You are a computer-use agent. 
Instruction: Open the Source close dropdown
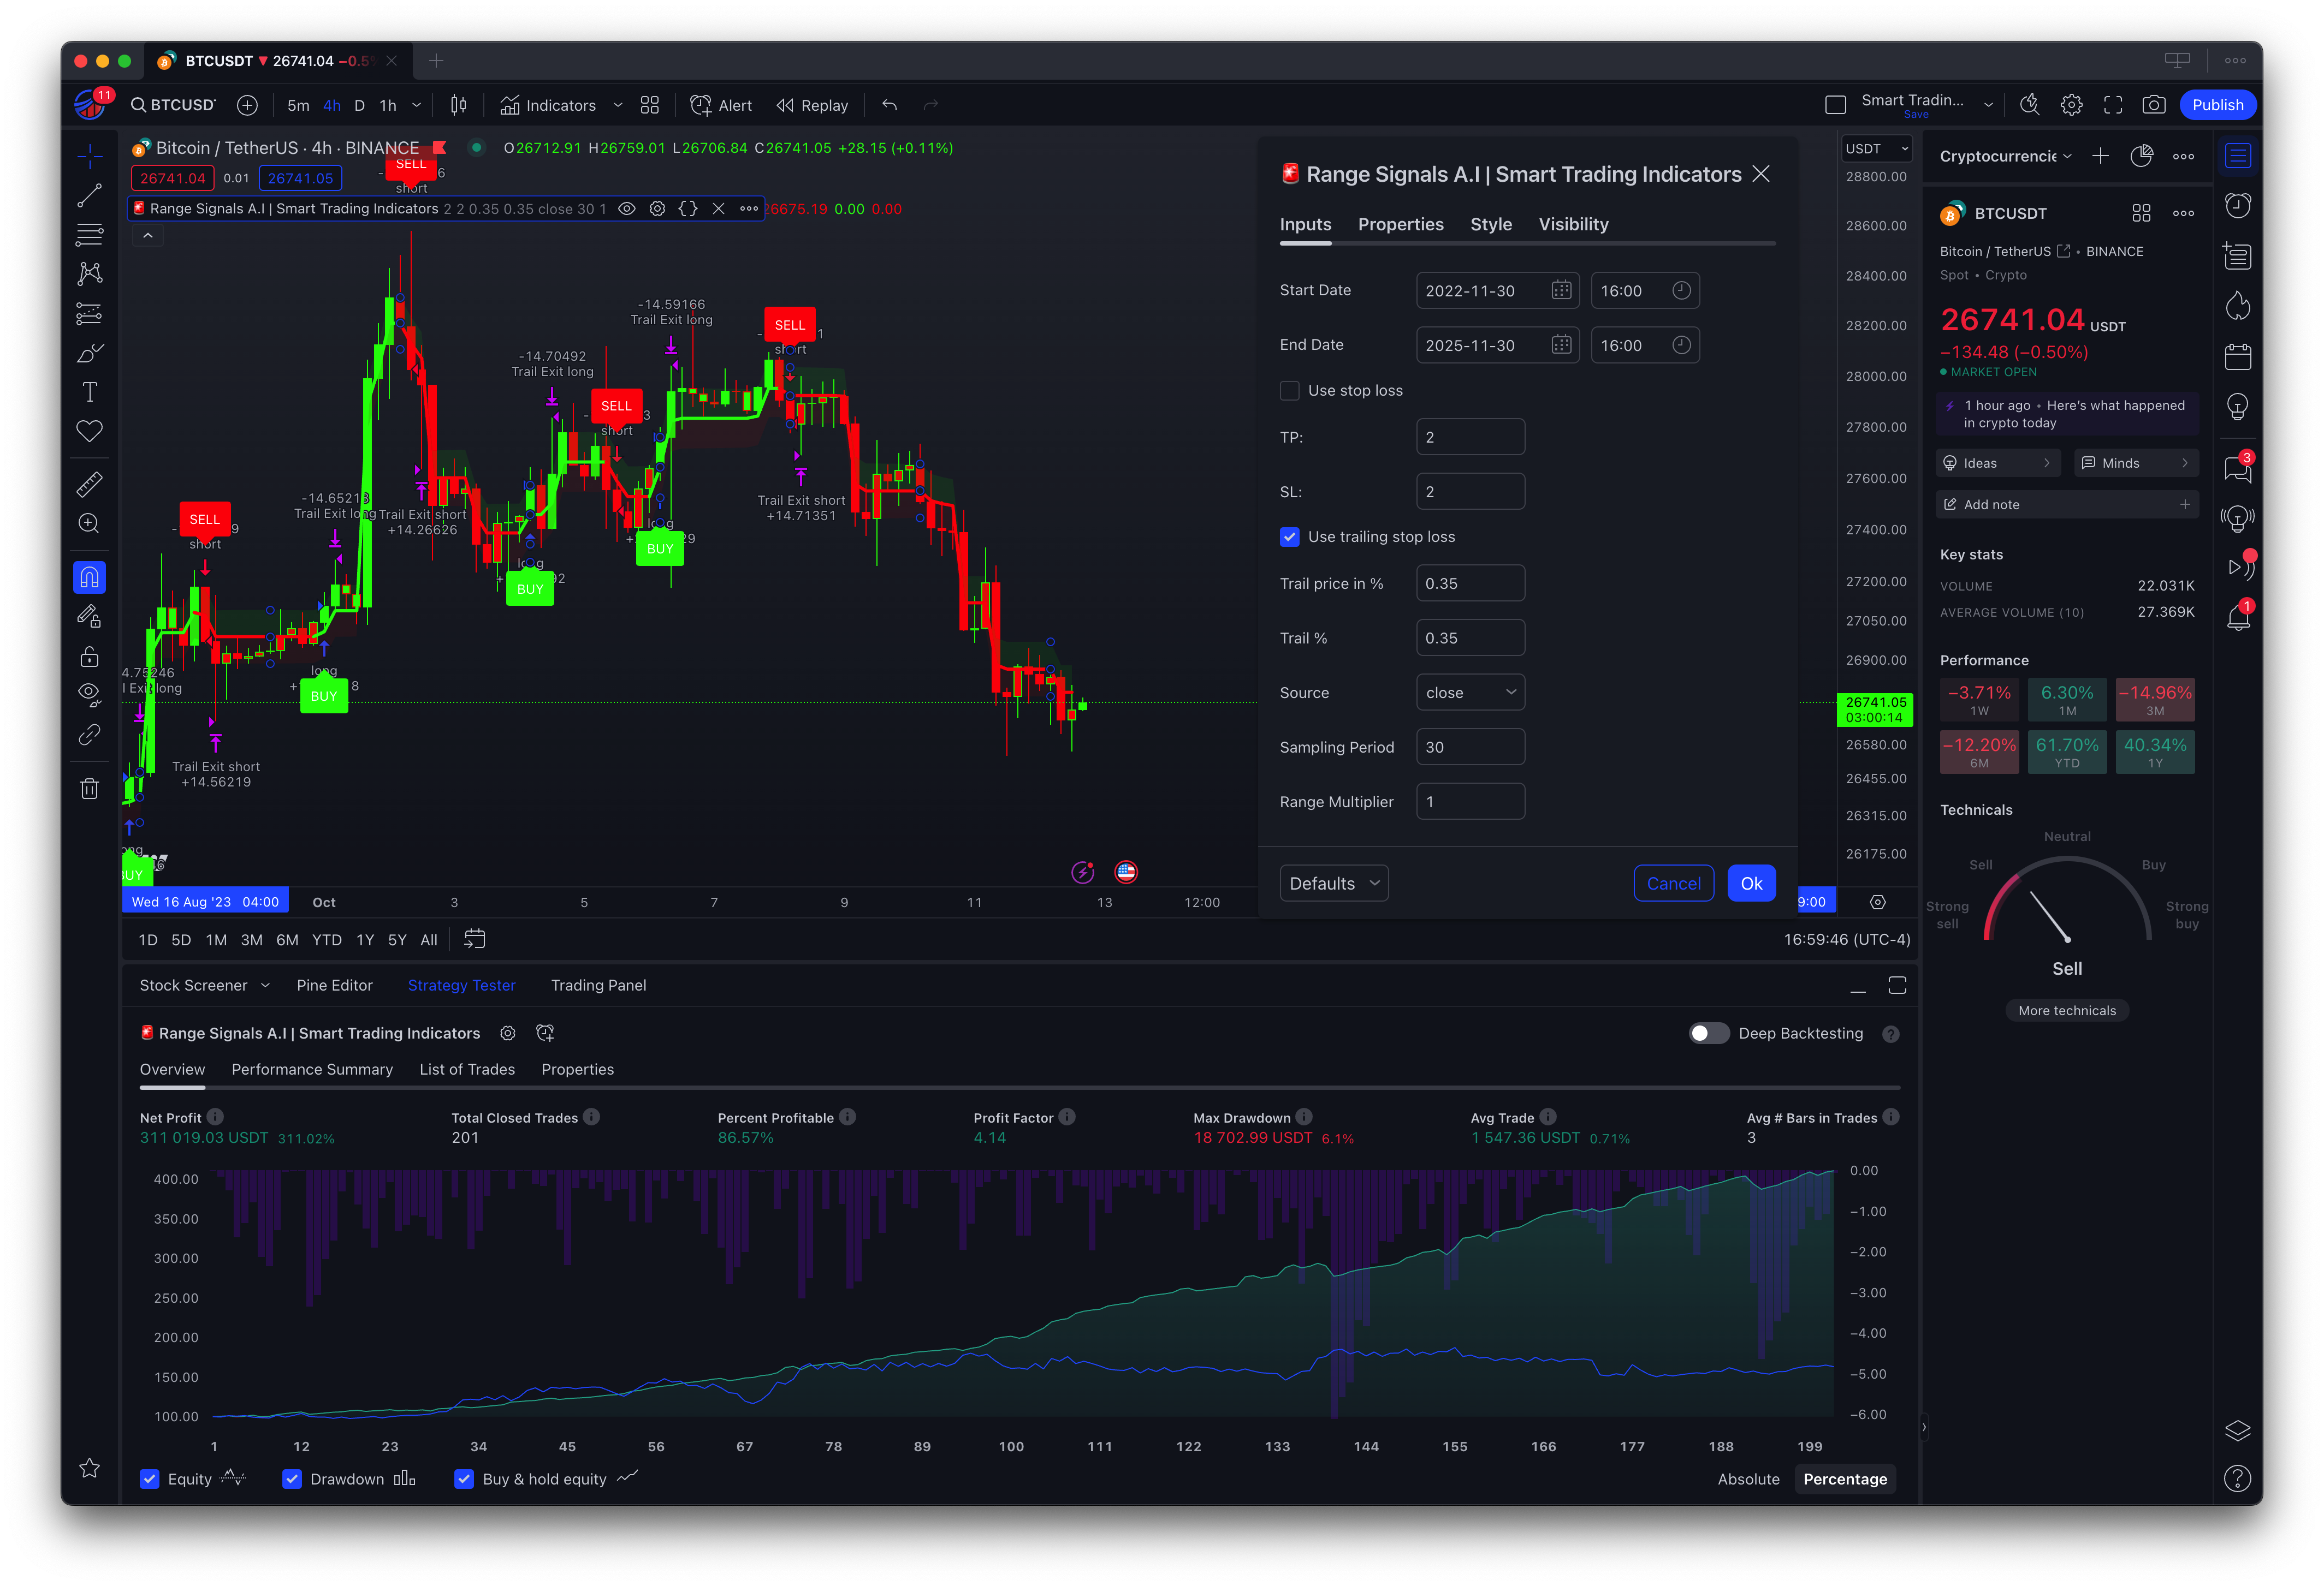click(1469, 693)
